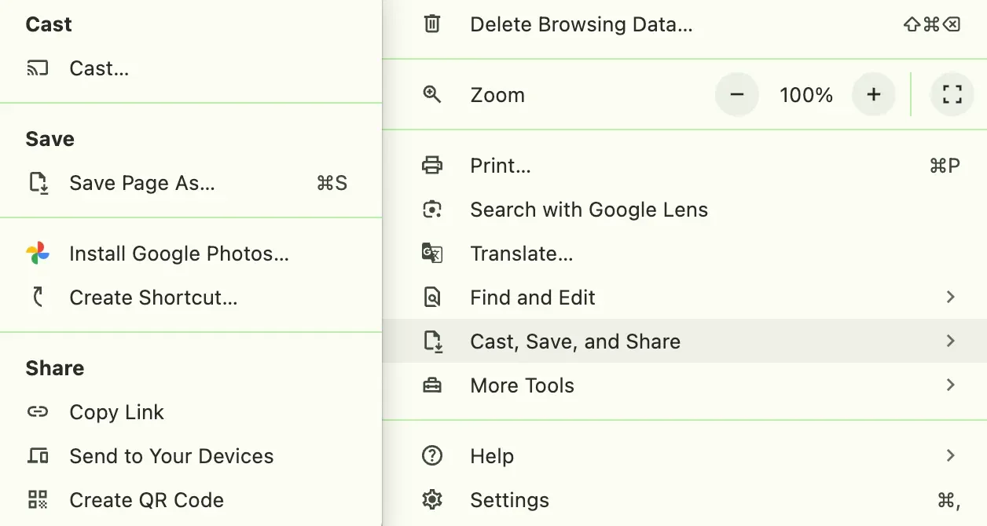Select Send to Your Devices
Screen dimensions: 987x526
point(191,456)
